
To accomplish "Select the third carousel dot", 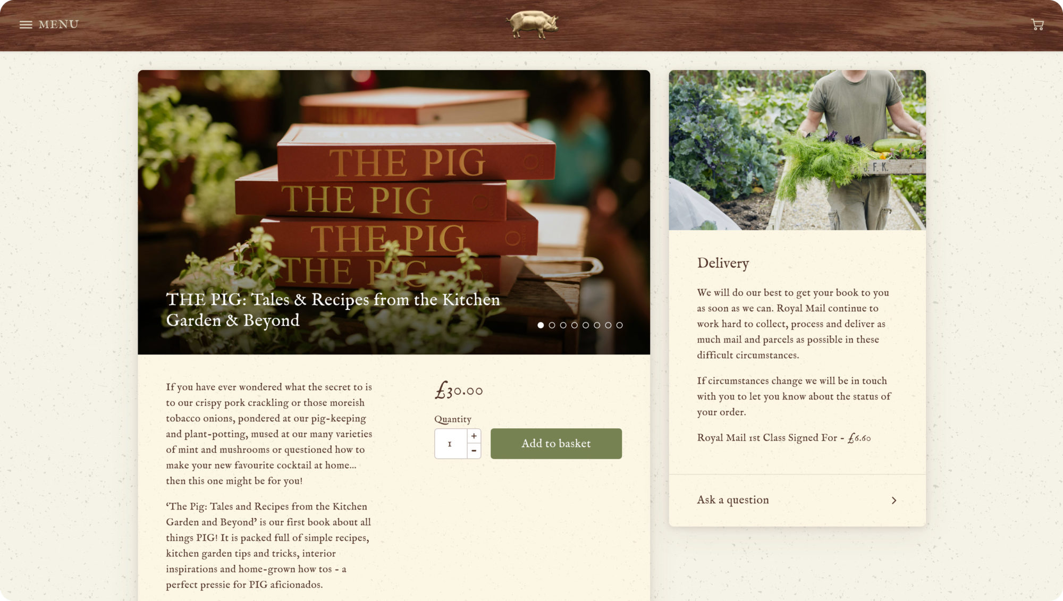I will pyautogui.click(x=563, y=325).
